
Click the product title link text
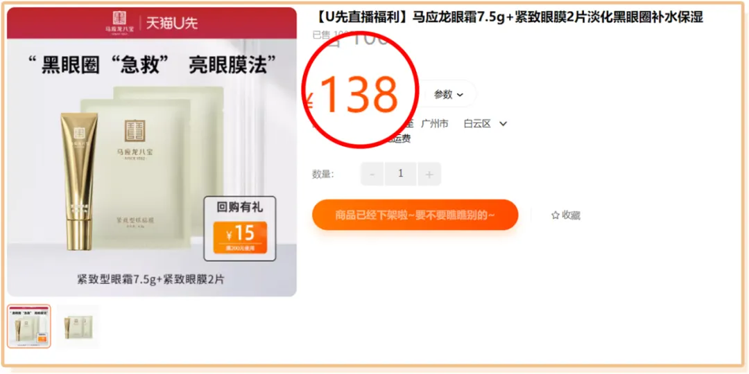click(508, 17)
